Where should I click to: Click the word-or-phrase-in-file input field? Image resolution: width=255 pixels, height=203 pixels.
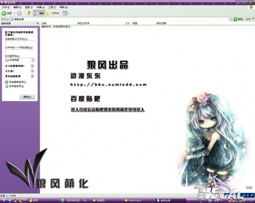point(20,51)
